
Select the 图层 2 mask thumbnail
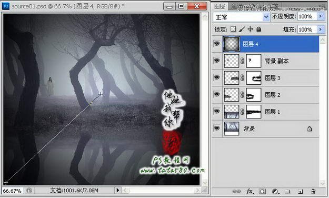pyautogui.click(x=254, y=95)
